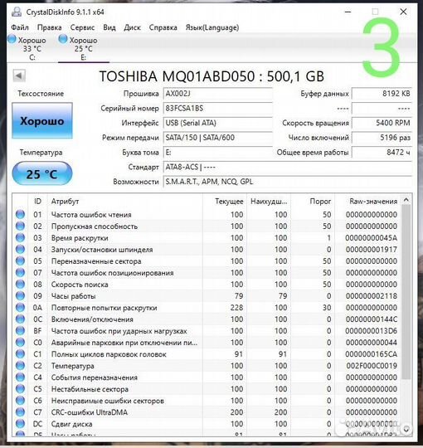The height and width of the screenshot is (448, 423).
Task: Click the Буква тома field E:
Action: (217, 153)
